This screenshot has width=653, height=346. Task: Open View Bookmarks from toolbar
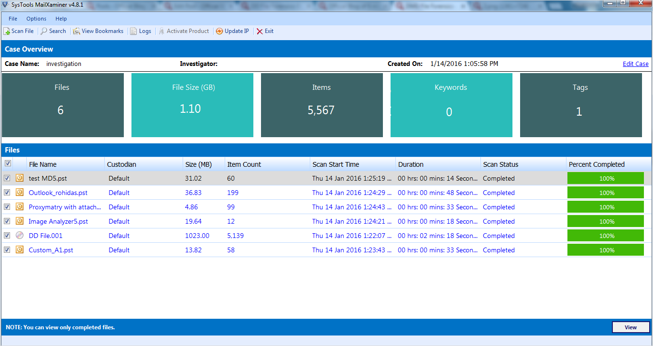[x=76, y=31]
